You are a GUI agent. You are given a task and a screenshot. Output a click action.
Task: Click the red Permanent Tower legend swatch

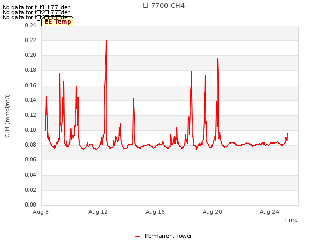click(137, 237)
